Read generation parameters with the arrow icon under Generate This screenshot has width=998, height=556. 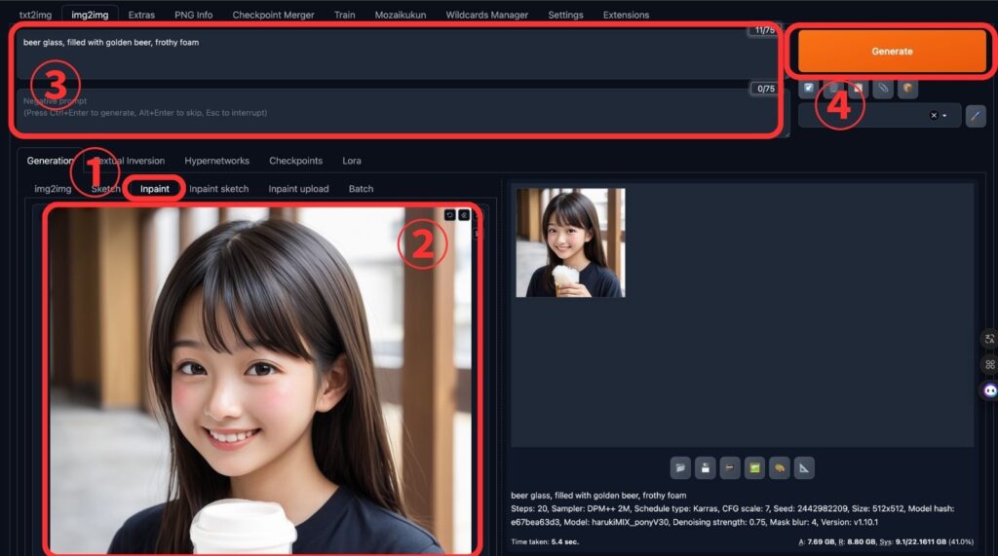(x=808, y=89)
